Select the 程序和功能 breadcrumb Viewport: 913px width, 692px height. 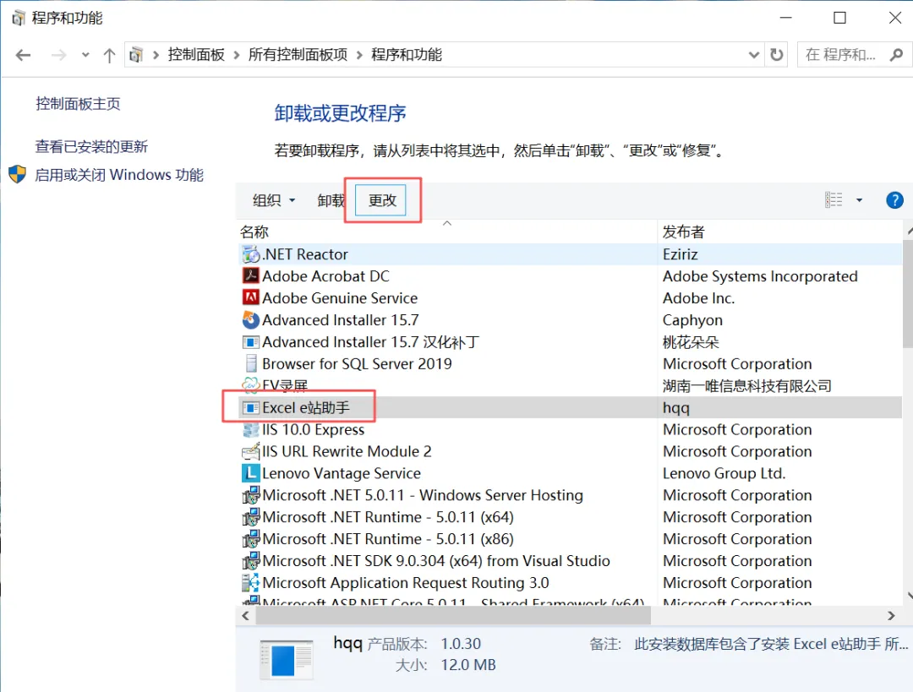click(407, 55)
